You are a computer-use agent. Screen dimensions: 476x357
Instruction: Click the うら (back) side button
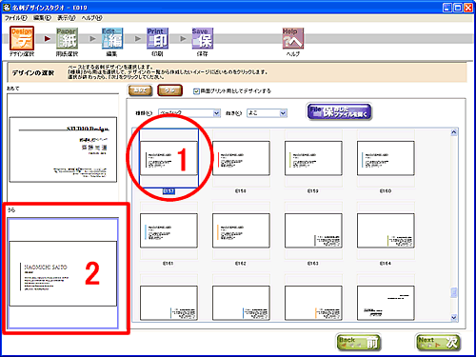click(169, 90)
